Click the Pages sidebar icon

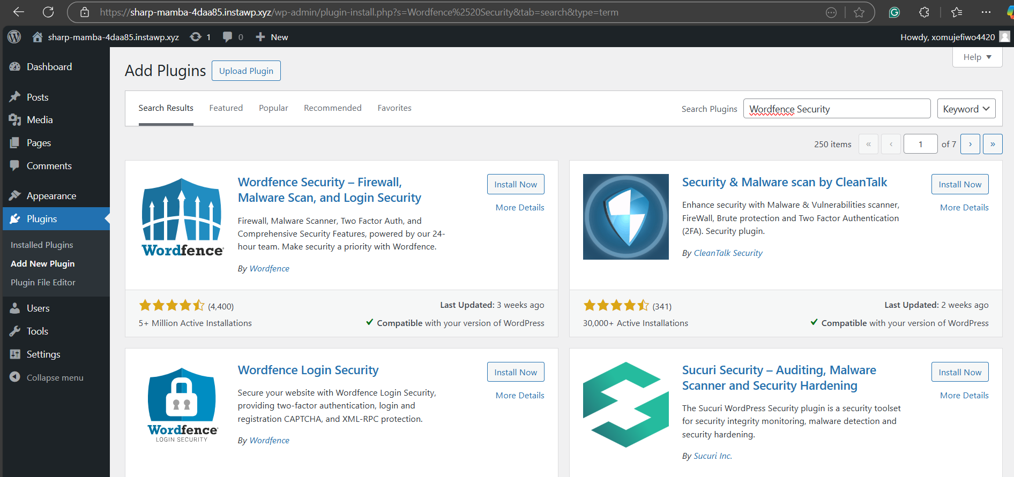[15, 143]
